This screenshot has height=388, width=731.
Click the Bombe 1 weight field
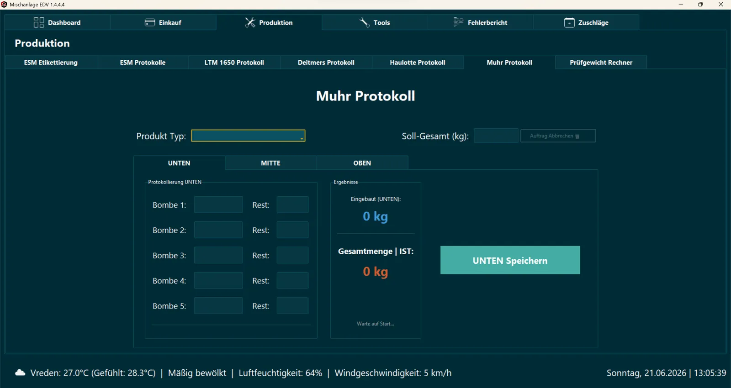pyautogui.click(x=218, y=205)
